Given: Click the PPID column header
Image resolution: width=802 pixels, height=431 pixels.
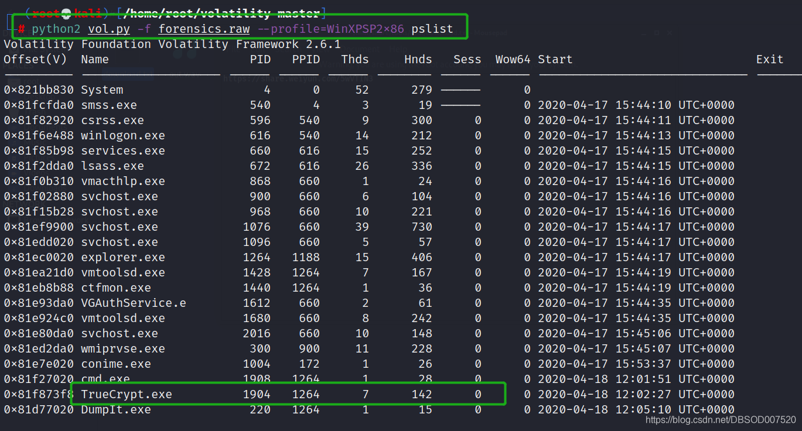Looking at the screenshot, I should [x=306, y=59].
